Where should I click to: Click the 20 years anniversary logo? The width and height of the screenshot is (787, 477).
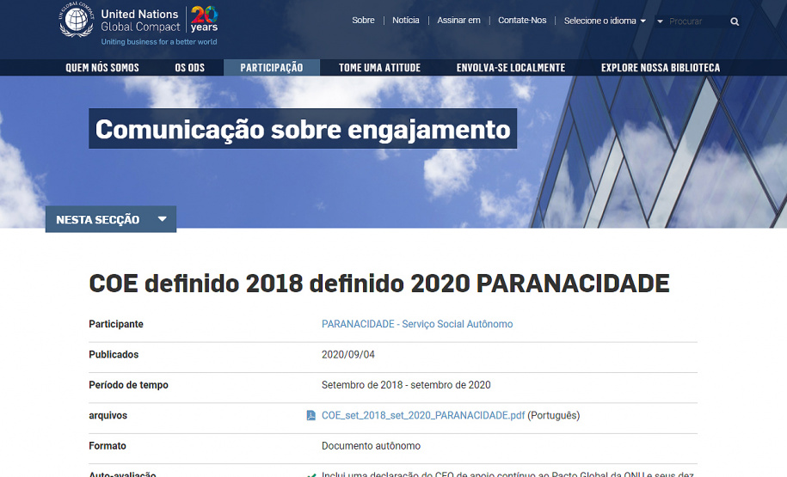[205, 20]
